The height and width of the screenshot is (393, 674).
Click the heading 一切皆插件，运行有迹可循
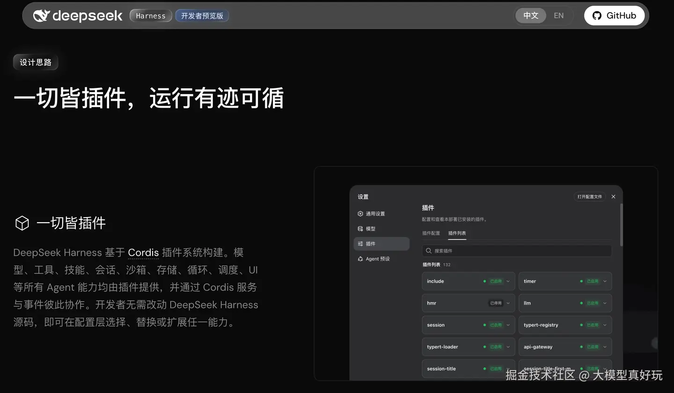[148, 98]
